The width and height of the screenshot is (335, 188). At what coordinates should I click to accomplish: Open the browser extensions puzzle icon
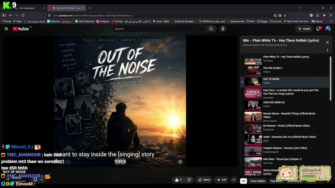pos(317,15)
